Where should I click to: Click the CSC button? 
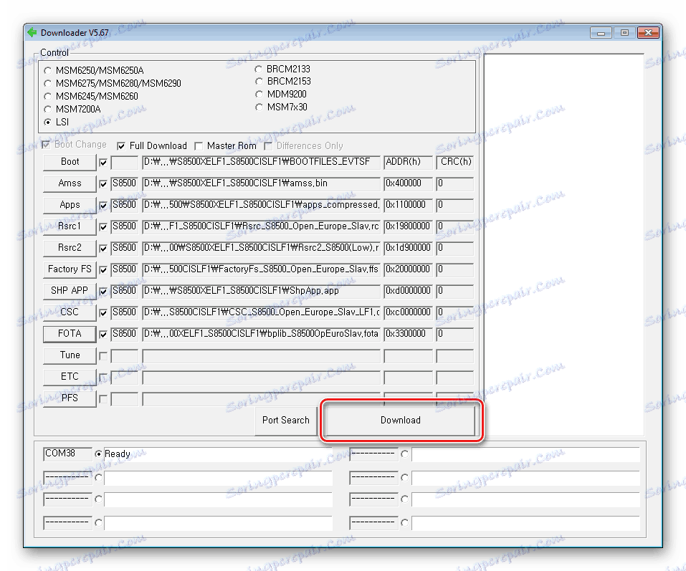coord(70,312)
